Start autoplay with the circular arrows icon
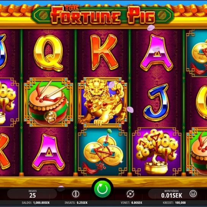Screen dimensions: 207x207 [x=130, y=194]
